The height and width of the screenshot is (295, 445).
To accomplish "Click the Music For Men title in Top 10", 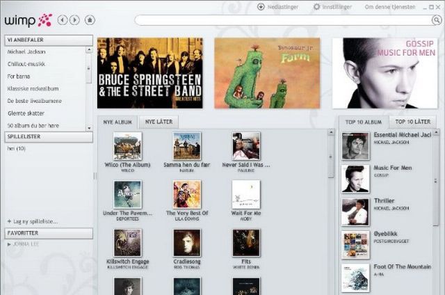I will point(392,168).
